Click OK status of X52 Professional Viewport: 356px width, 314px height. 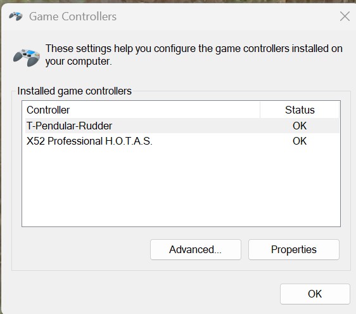(x=300, y=141)
